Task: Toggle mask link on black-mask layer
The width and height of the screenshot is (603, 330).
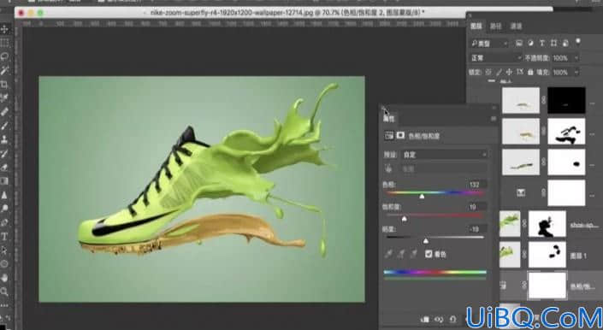Action: [543, 100]
